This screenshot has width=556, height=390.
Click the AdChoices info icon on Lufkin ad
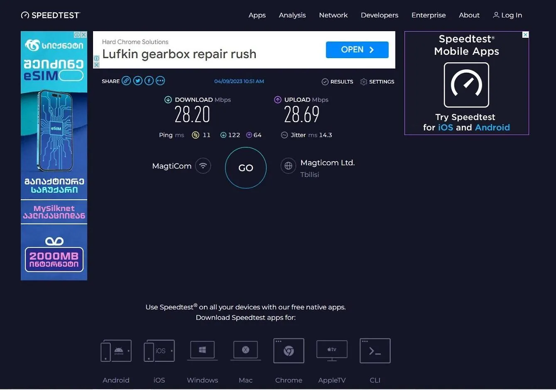point(96,59)
